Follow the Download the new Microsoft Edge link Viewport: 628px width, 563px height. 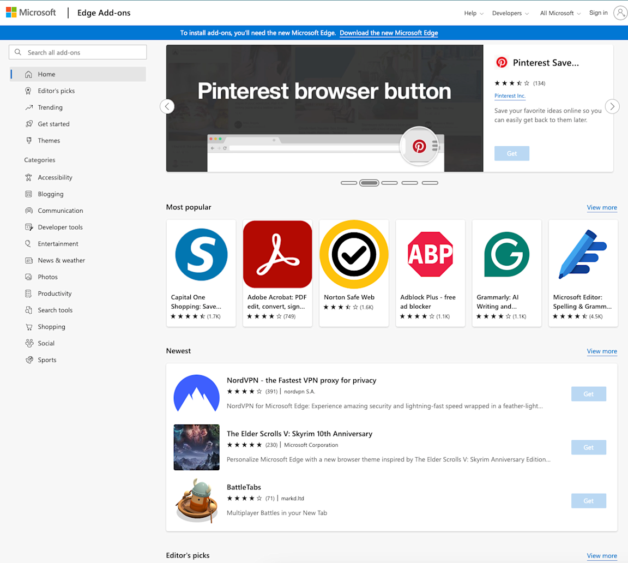pos(389,33)
